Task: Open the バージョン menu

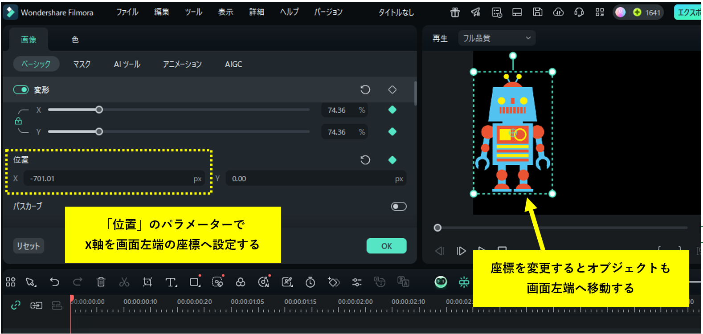Action: click(x=328, y=12)
